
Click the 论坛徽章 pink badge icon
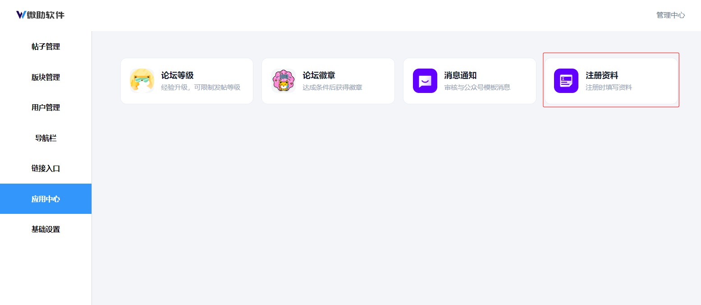284,81
